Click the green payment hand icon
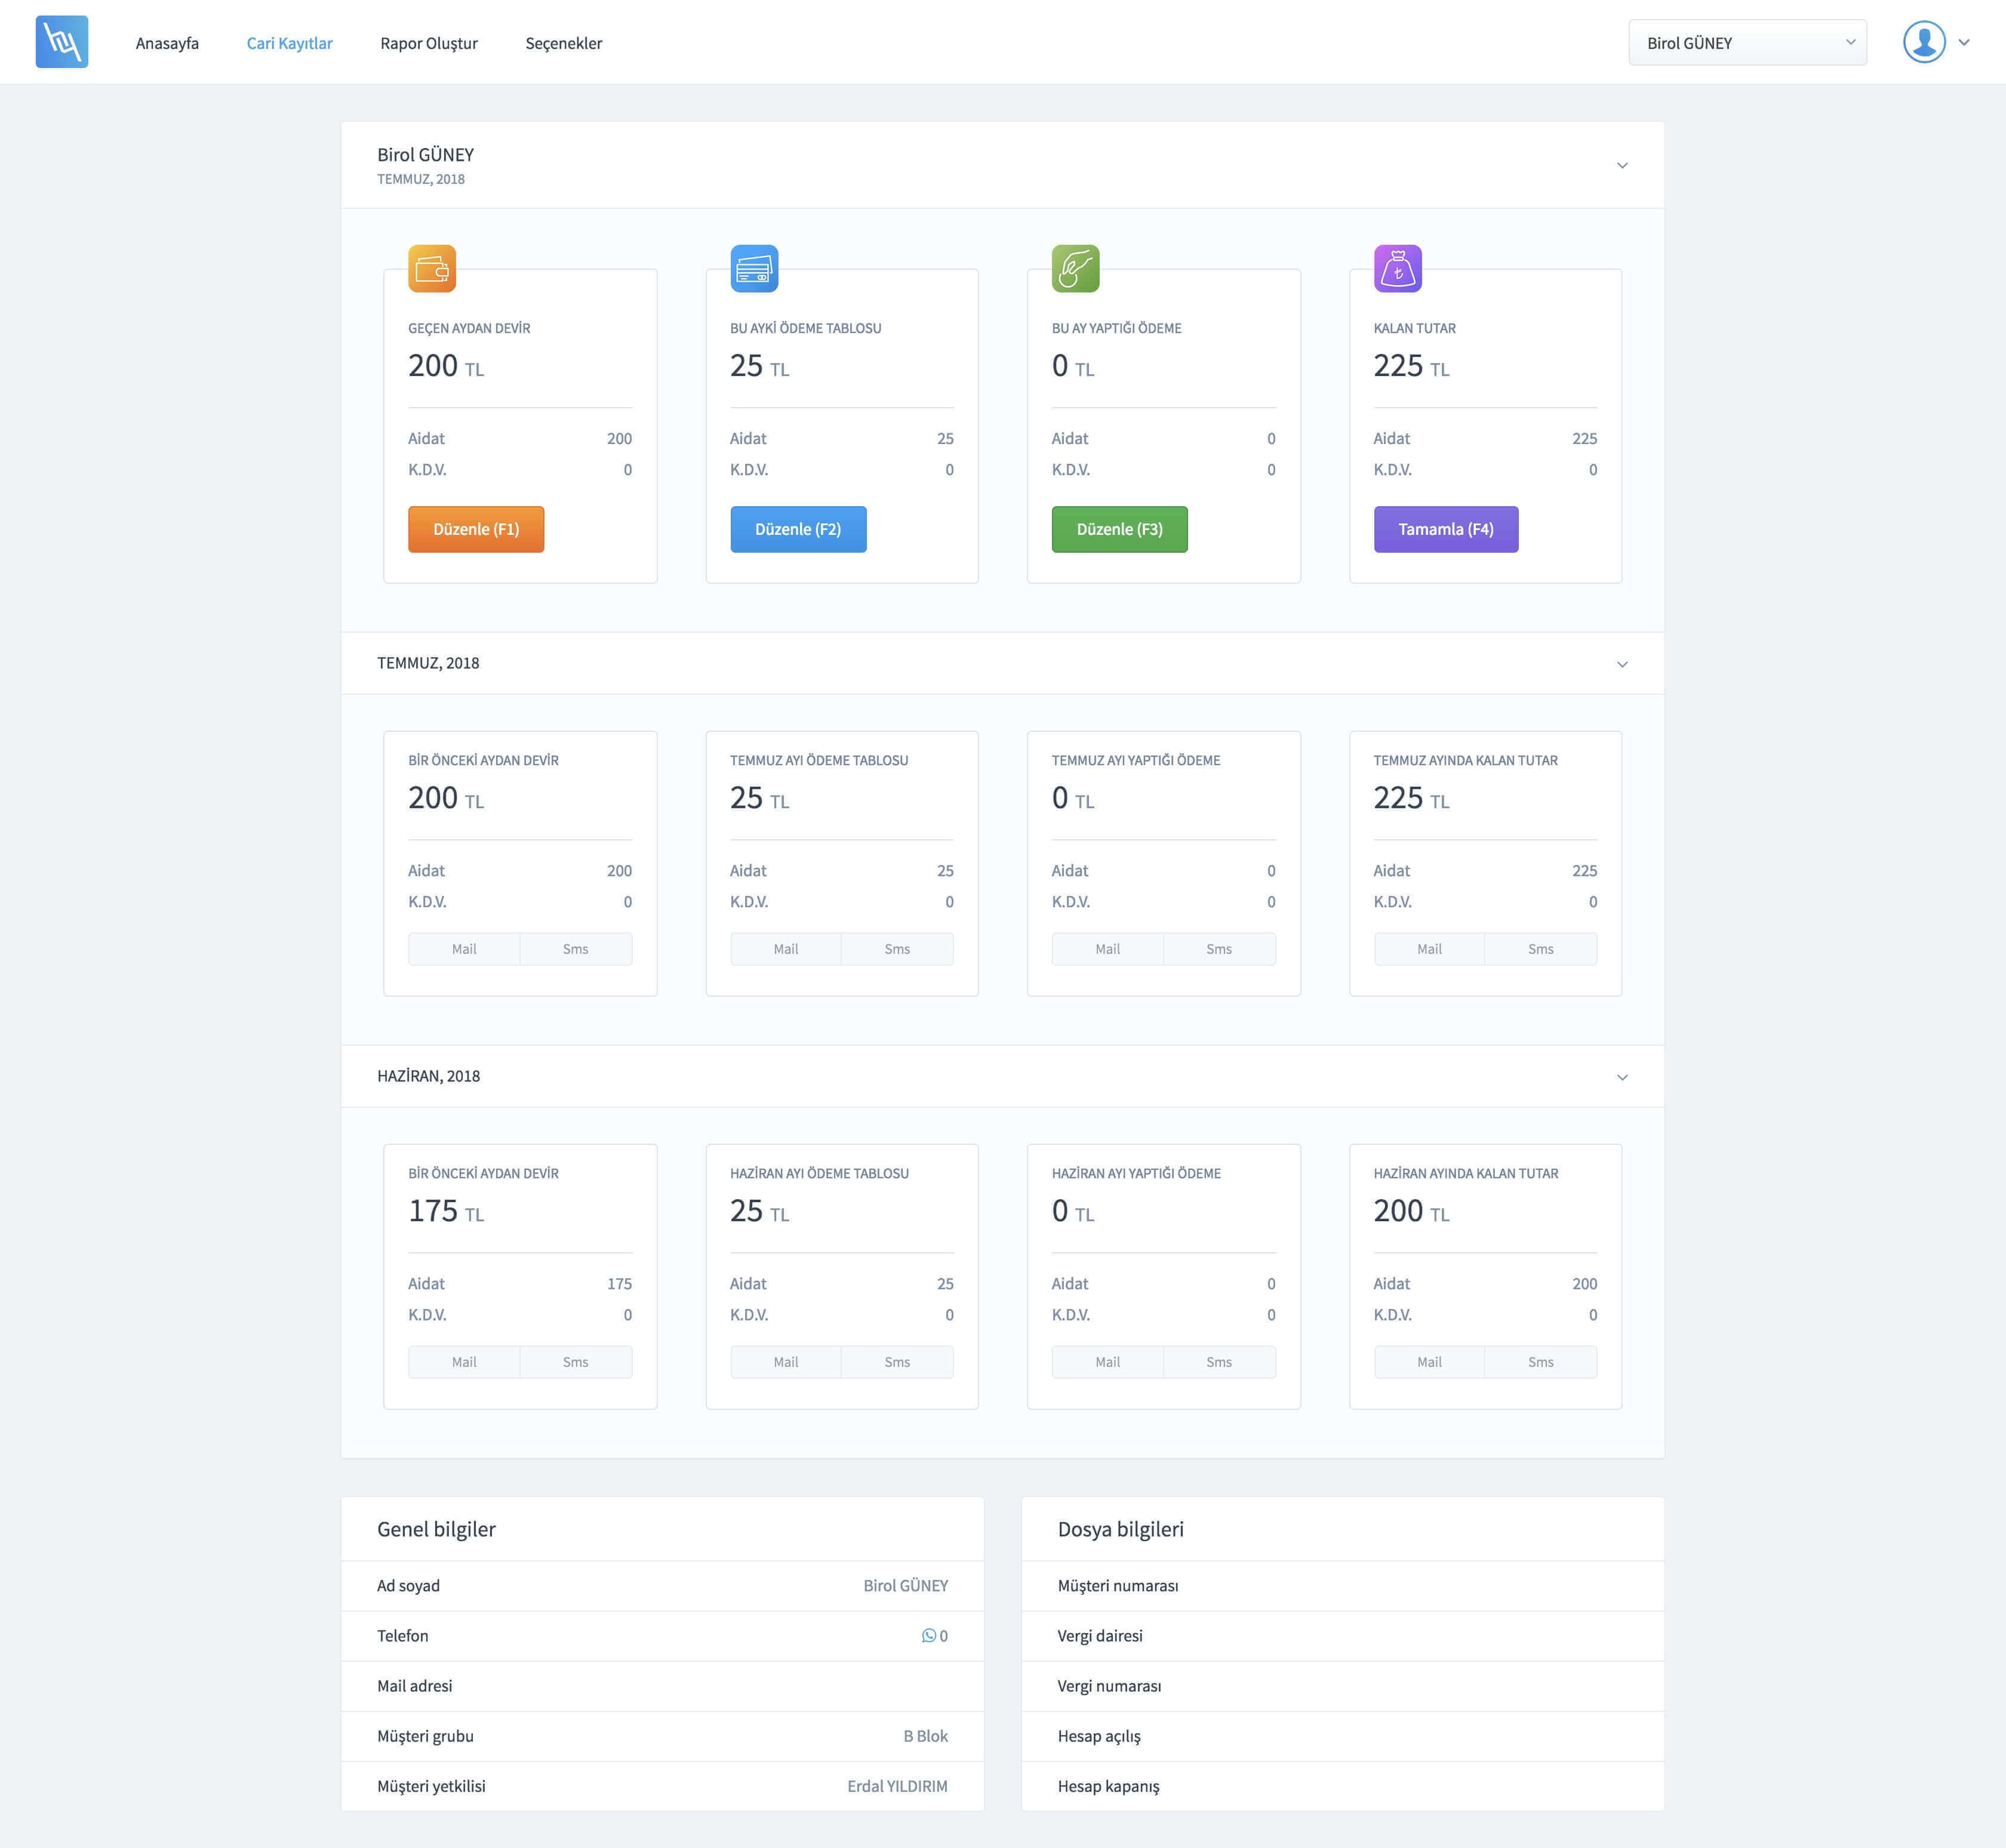Screen dimensions: 2006x1848 point(1075,268)
